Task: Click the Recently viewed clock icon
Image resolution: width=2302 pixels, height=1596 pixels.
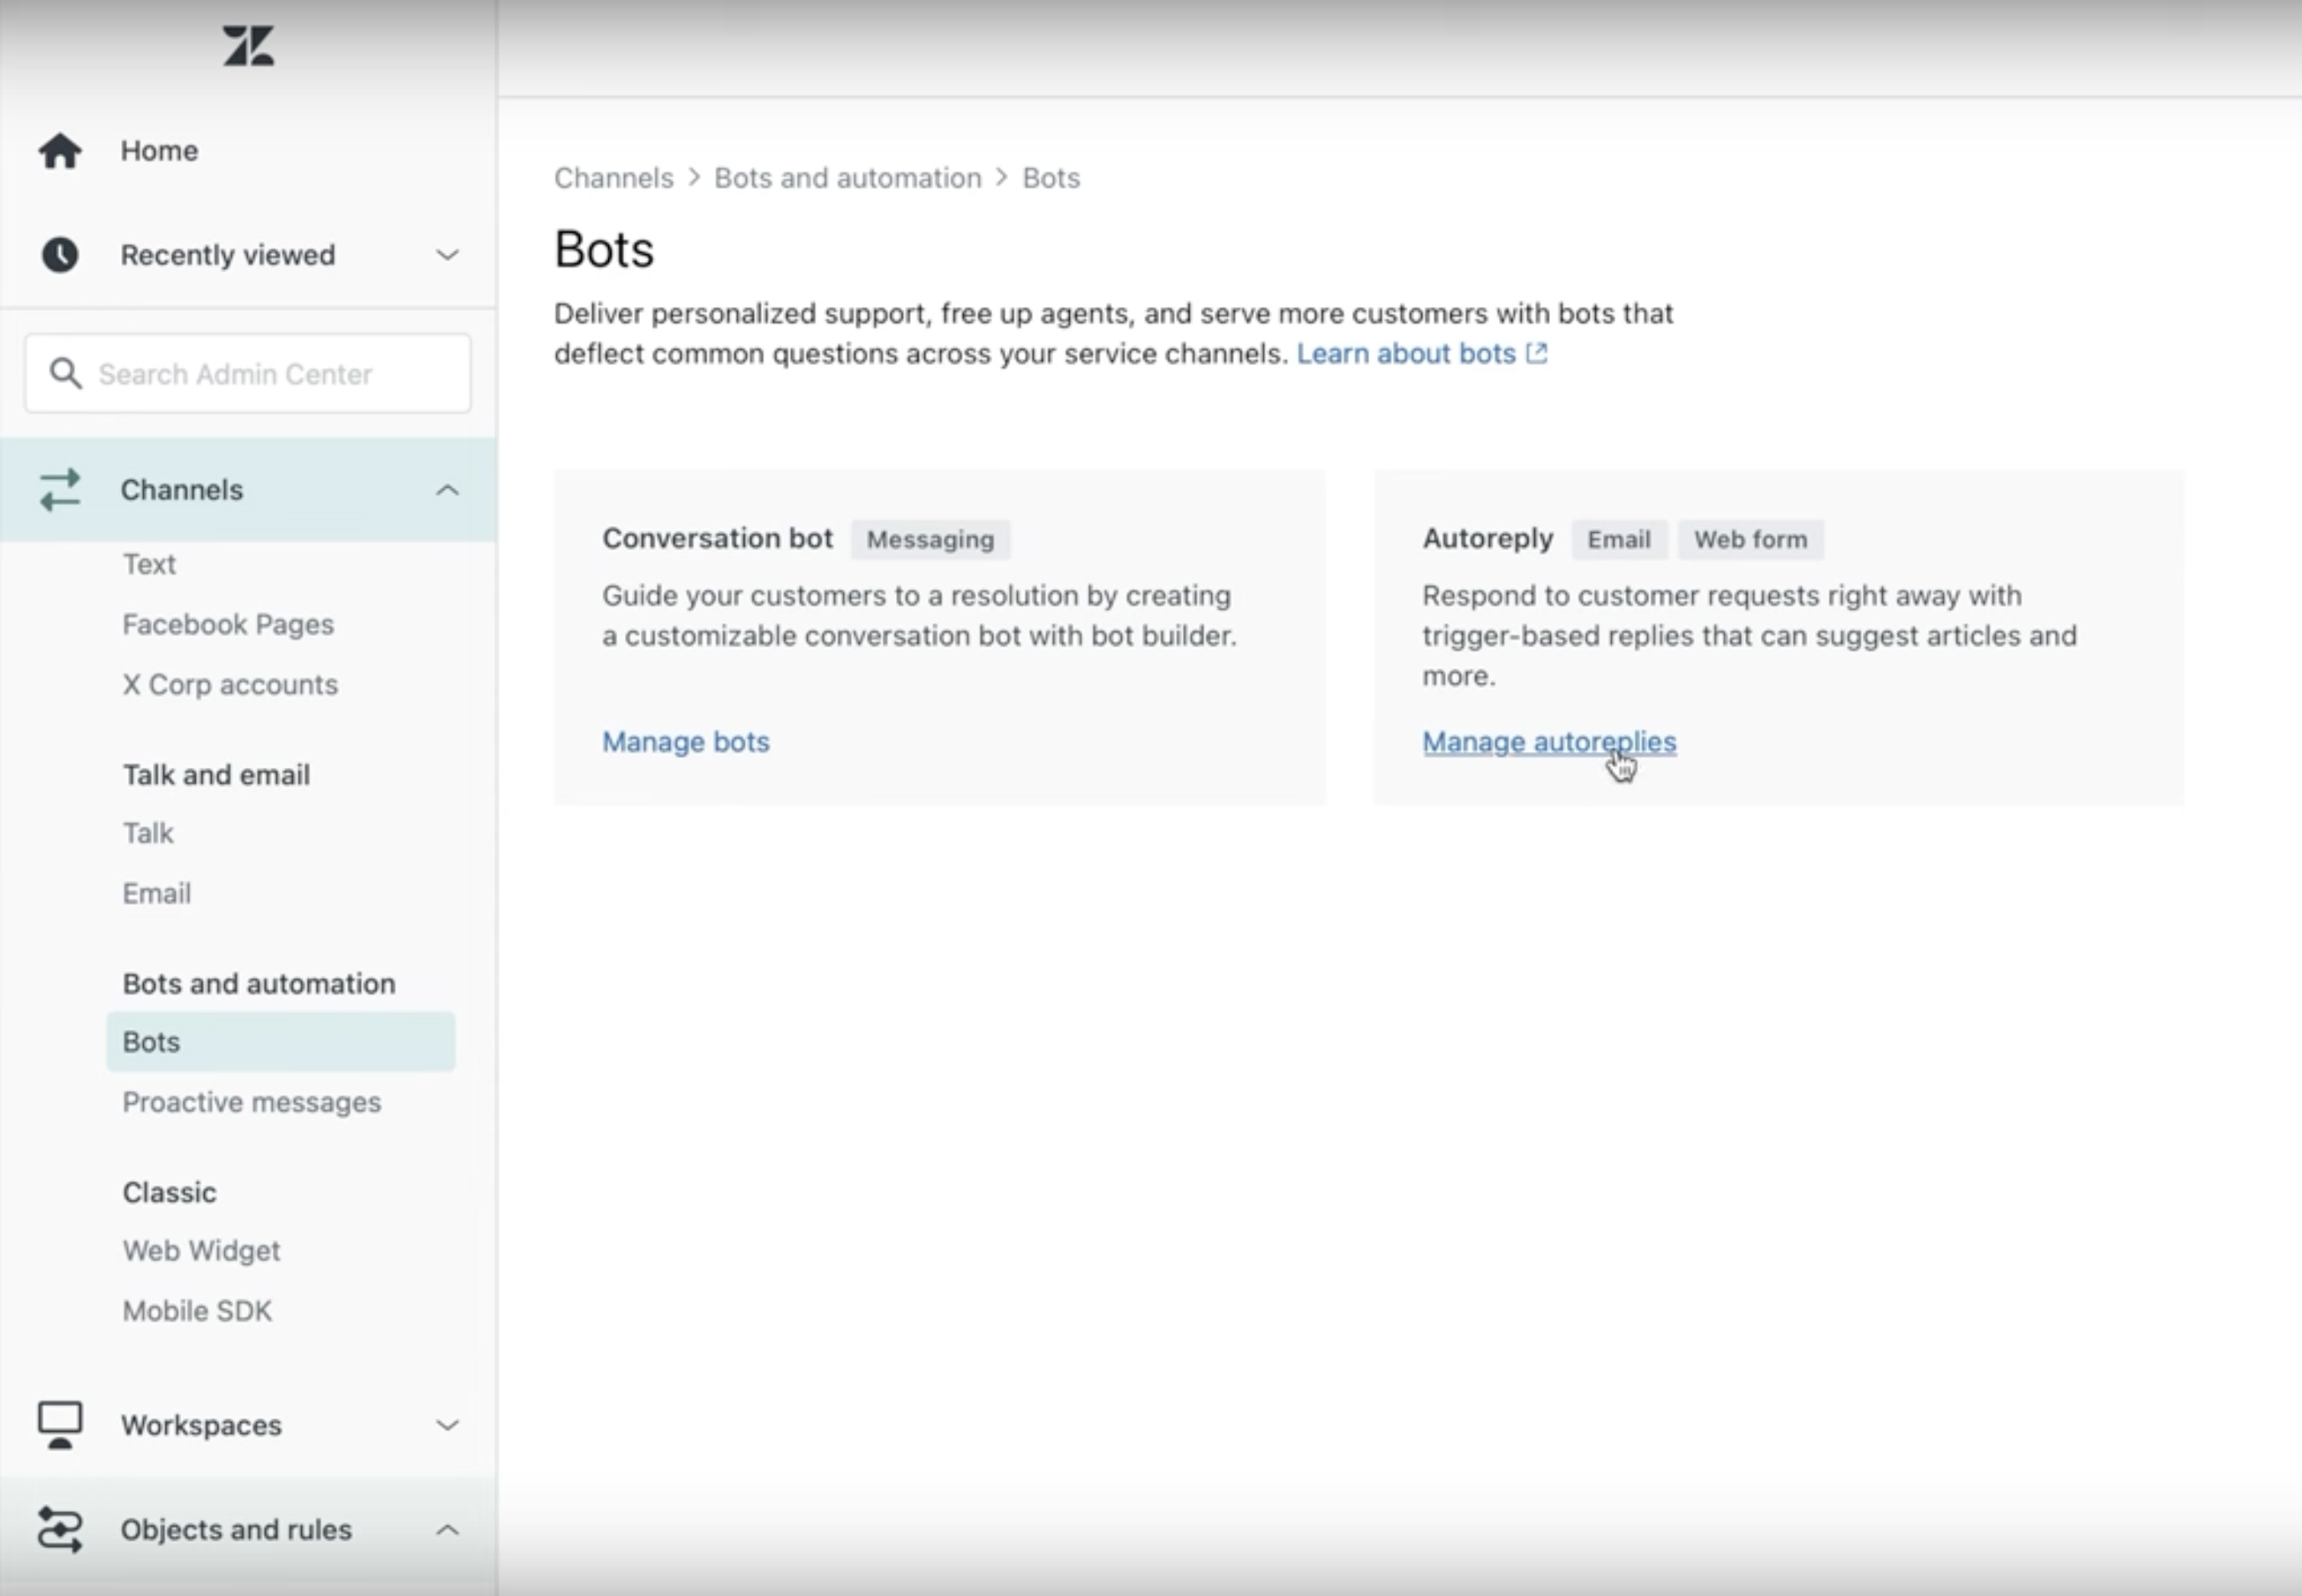Action: [x=60, y=255]
